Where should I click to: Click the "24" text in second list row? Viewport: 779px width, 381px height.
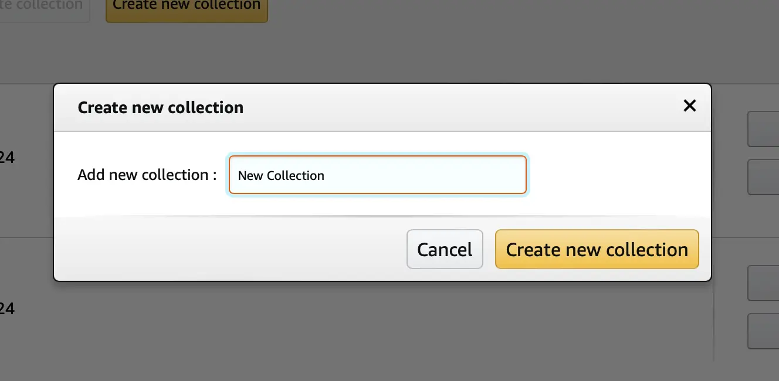tap(7, 308)
